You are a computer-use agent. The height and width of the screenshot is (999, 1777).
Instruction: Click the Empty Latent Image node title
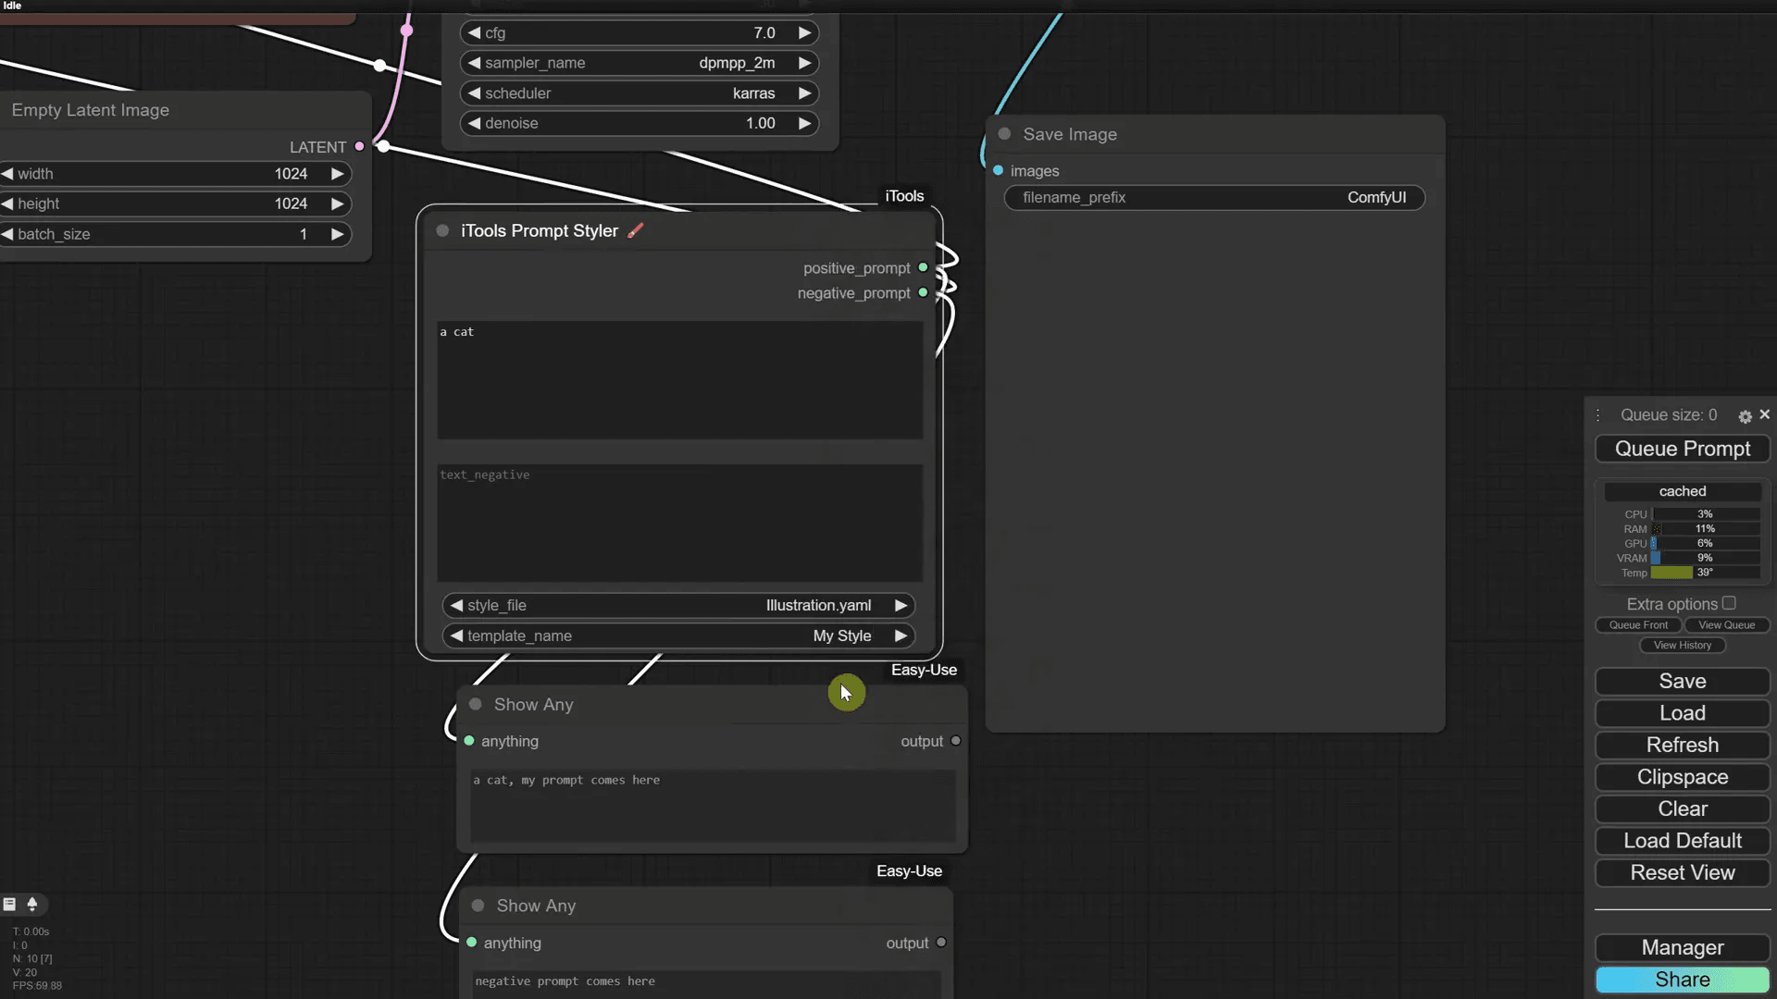(91, 110)
